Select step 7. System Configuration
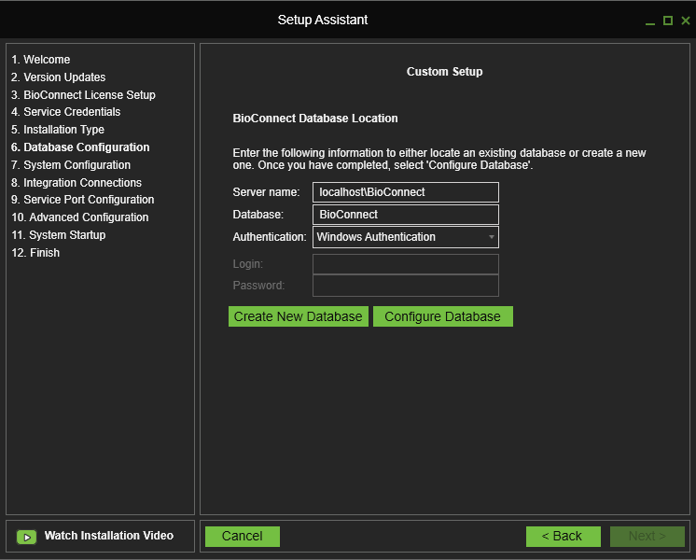Viewport: 696px width, 560px height. 71,165
